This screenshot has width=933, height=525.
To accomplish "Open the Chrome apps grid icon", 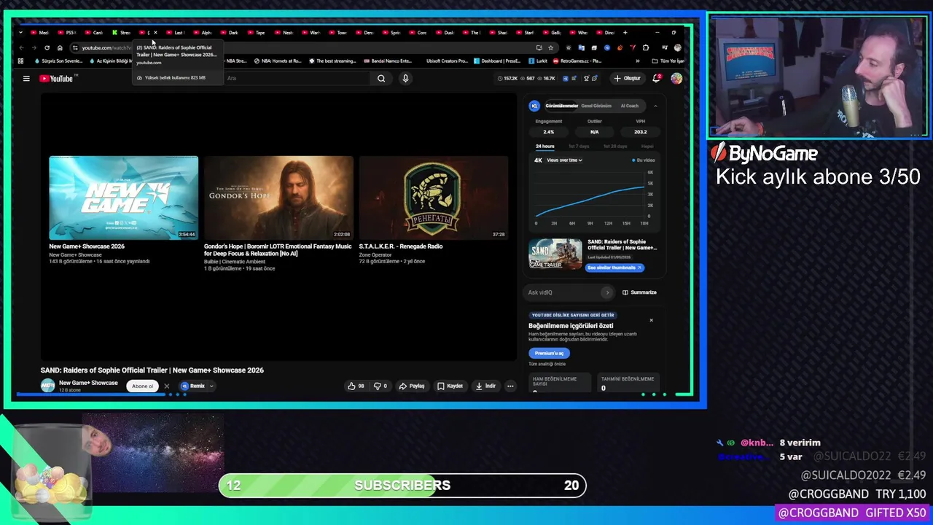I will (x=20, y=61).
